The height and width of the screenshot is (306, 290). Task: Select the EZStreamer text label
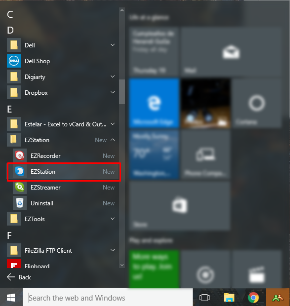[x=45, y=188]
